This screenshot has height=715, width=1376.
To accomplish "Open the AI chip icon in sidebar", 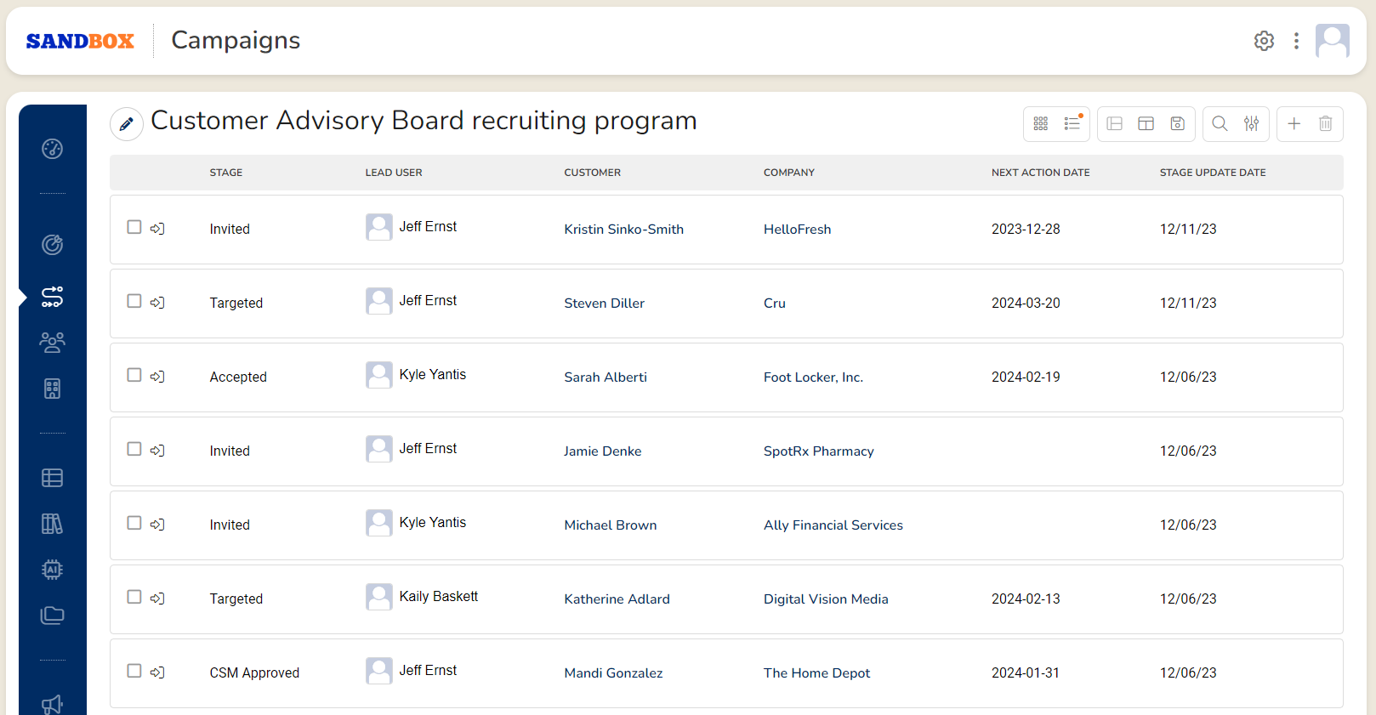I will [x=52, y=570].
